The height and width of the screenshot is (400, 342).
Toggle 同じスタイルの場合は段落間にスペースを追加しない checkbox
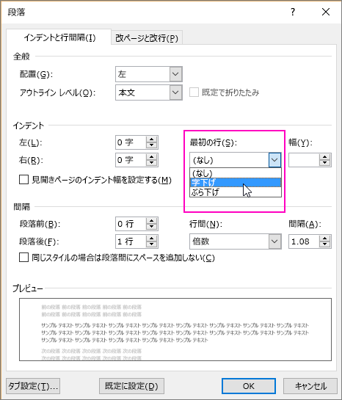pyautogui.click(x=23, y=258)
